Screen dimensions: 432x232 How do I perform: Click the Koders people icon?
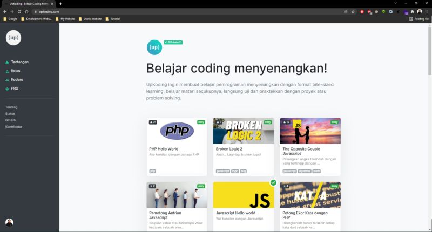pyautogui.click(x=7, y=80)
